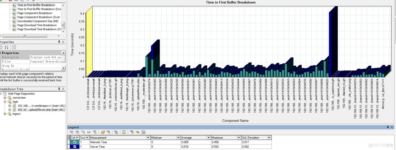Open the Scale column dropdown
396x150 pixels.
pos(87,138)
